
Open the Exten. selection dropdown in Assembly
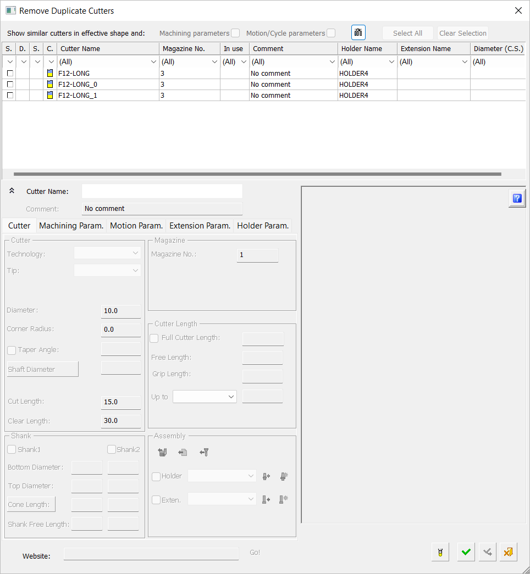[x=222, y=499]
